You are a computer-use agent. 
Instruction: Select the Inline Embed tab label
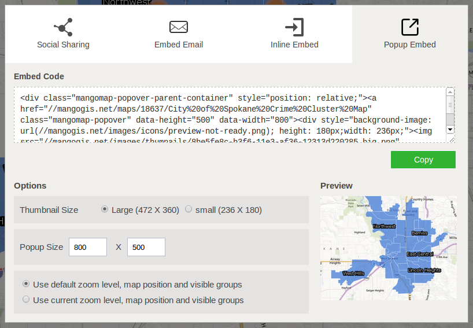pyautogui.click(x=294, y=45)
